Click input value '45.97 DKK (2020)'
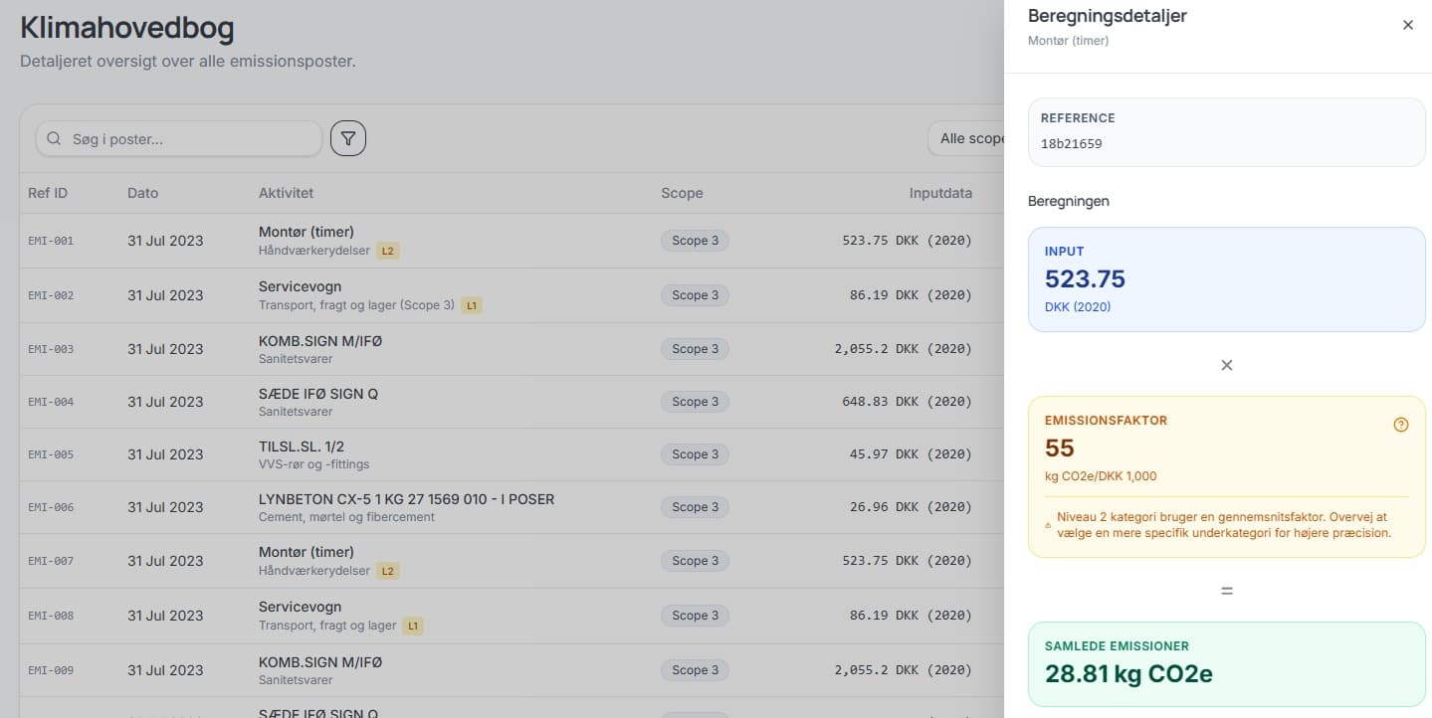Screen dimensions: 1432x718 coord(911,454)
